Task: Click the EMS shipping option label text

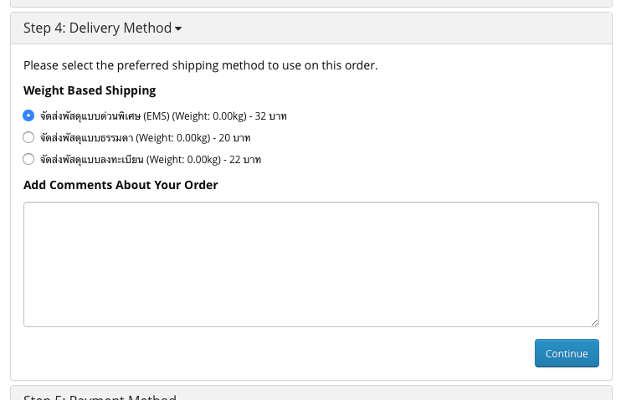Action: tap(90, 115)
